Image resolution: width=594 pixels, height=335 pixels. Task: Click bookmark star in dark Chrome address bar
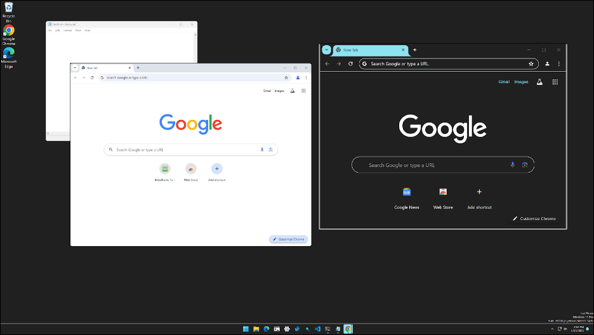pos(531,64)
